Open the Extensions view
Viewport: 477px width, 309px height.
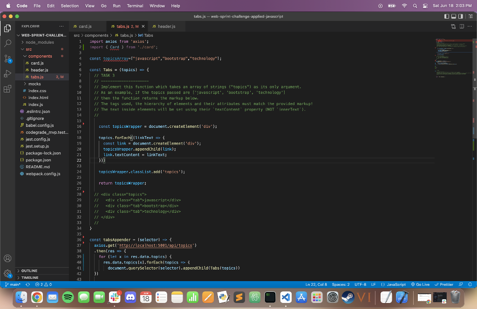7,89
